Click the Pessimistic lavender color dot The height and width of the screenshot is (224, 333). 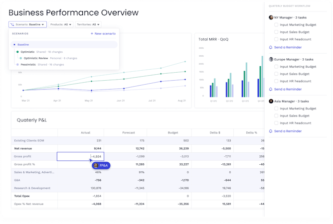17,65
